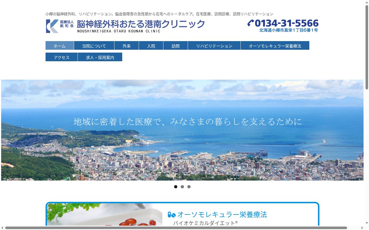Click the scroll left arrow
The height and width of the screenshot is (230, 369).
point(2,228)
